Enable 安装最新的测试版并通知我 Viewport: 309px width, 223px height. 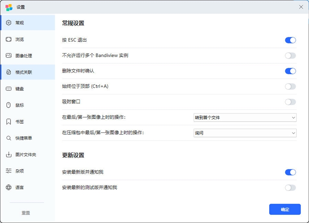coord(290,188)
